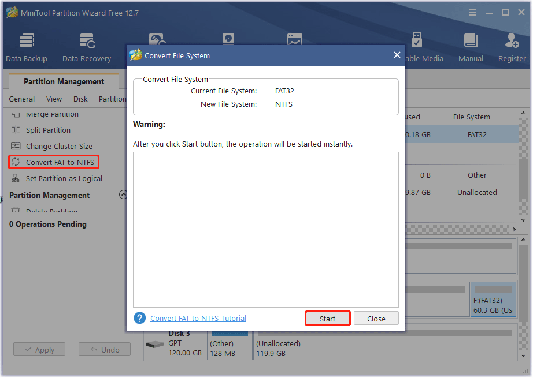Click the Undo button
533x378 pixels.
click(105, 350)
